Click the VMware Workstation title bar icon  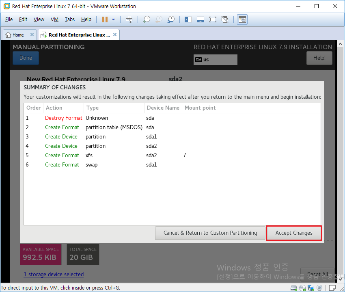[x=7, y=6]
